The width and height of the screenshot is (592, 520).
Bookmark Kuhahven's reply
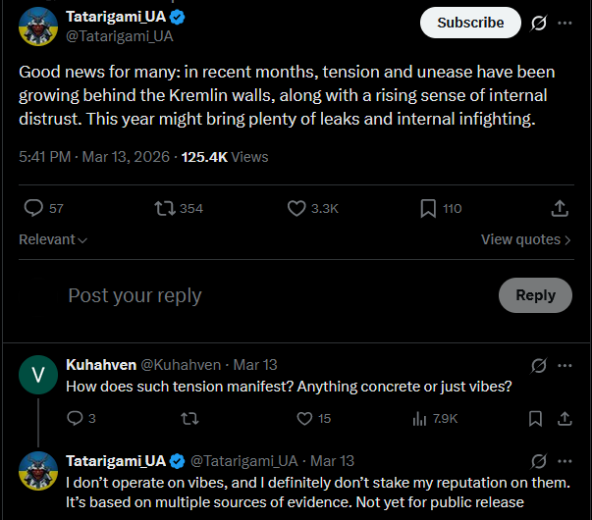[x=535, y=419]
